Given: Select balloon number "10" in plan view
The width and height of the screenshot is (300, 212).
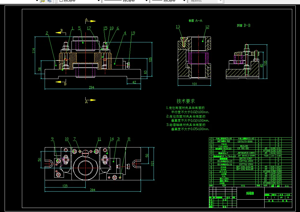Looking at the screenshot, I should point(67,139).
